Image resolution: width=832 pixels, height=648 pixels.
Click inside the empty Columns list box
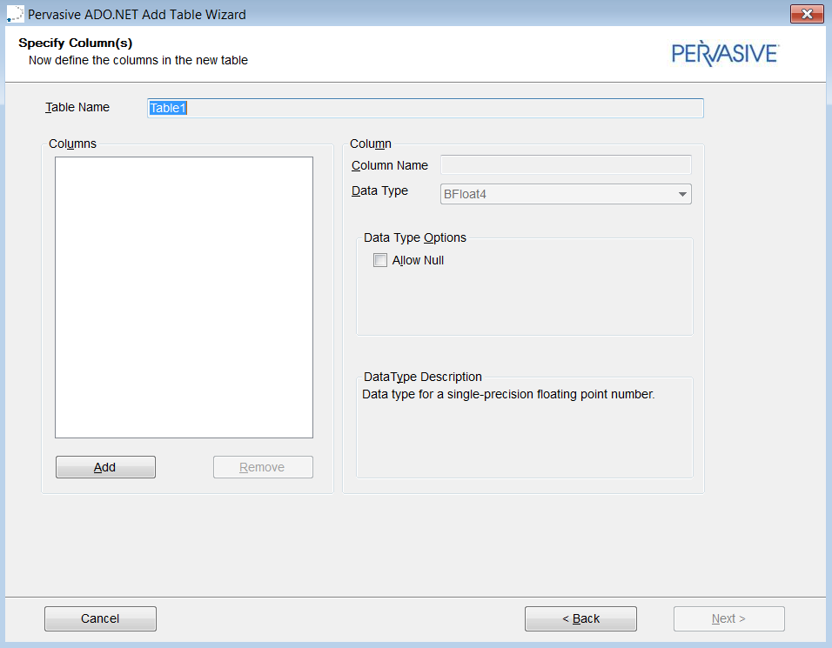click(x=184, y=297)
